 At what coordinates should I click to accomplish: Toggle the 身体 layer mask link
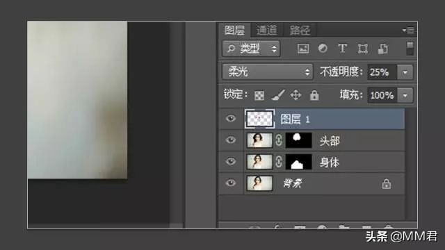coord(279,162)
